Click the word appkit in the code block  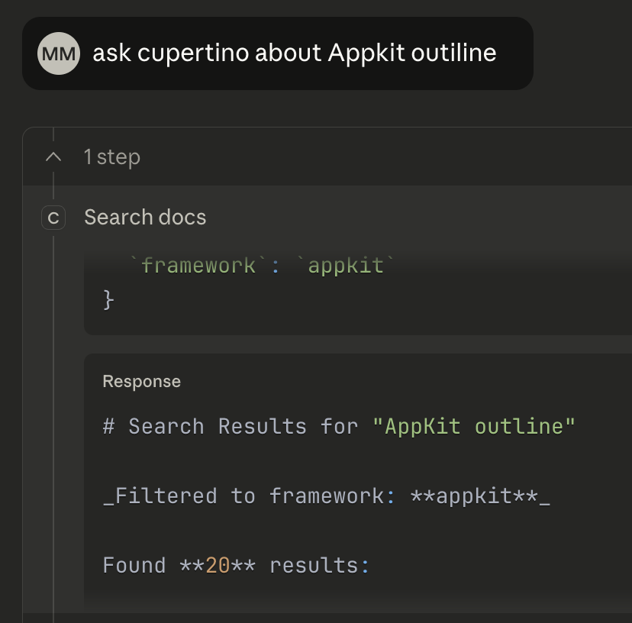(x=345, y=265)
